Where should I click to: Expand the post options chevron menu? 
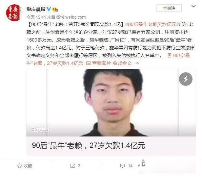click(194, 6)
